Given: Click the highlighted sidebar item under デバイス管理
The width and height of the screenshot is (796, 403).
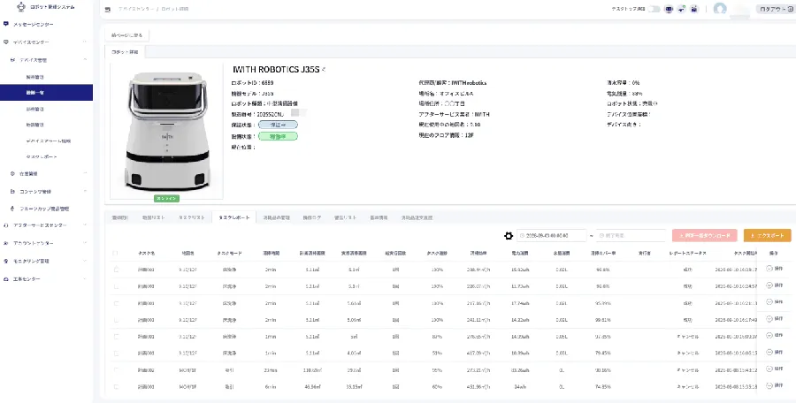Looking at the screenshot, I should [x=46, y=93].
